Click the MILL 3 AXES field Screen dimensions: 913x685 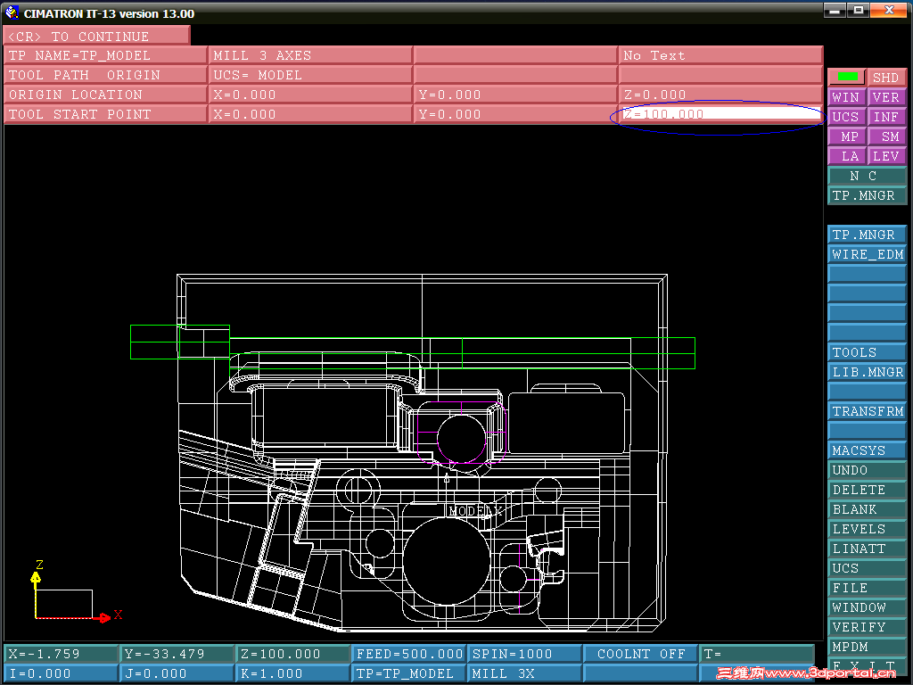pyautogui.click(x=310, y=55)
